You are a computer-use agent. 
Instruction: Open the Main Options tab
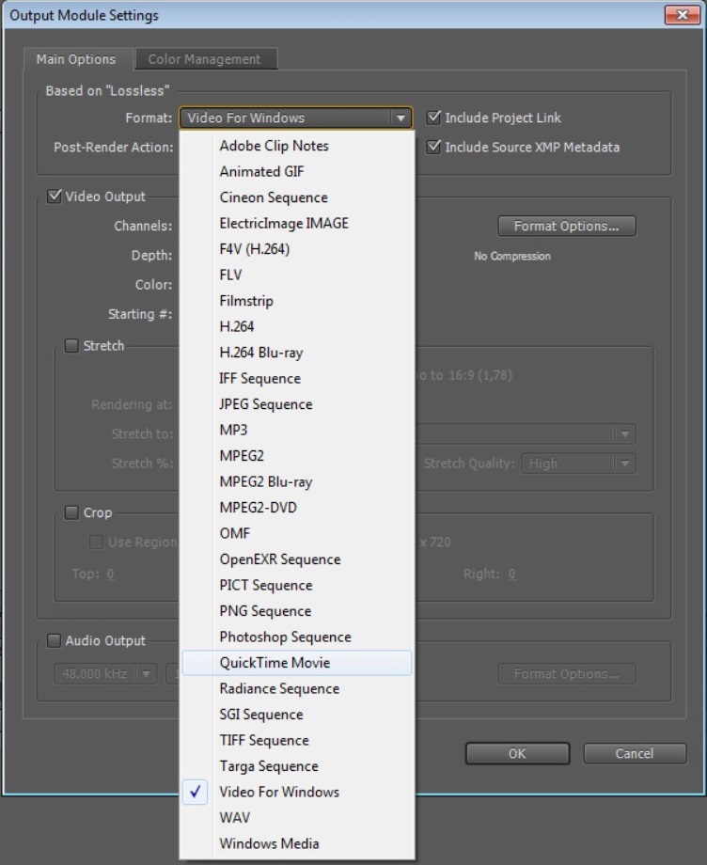pyautogui.click(x=76, y=59)
